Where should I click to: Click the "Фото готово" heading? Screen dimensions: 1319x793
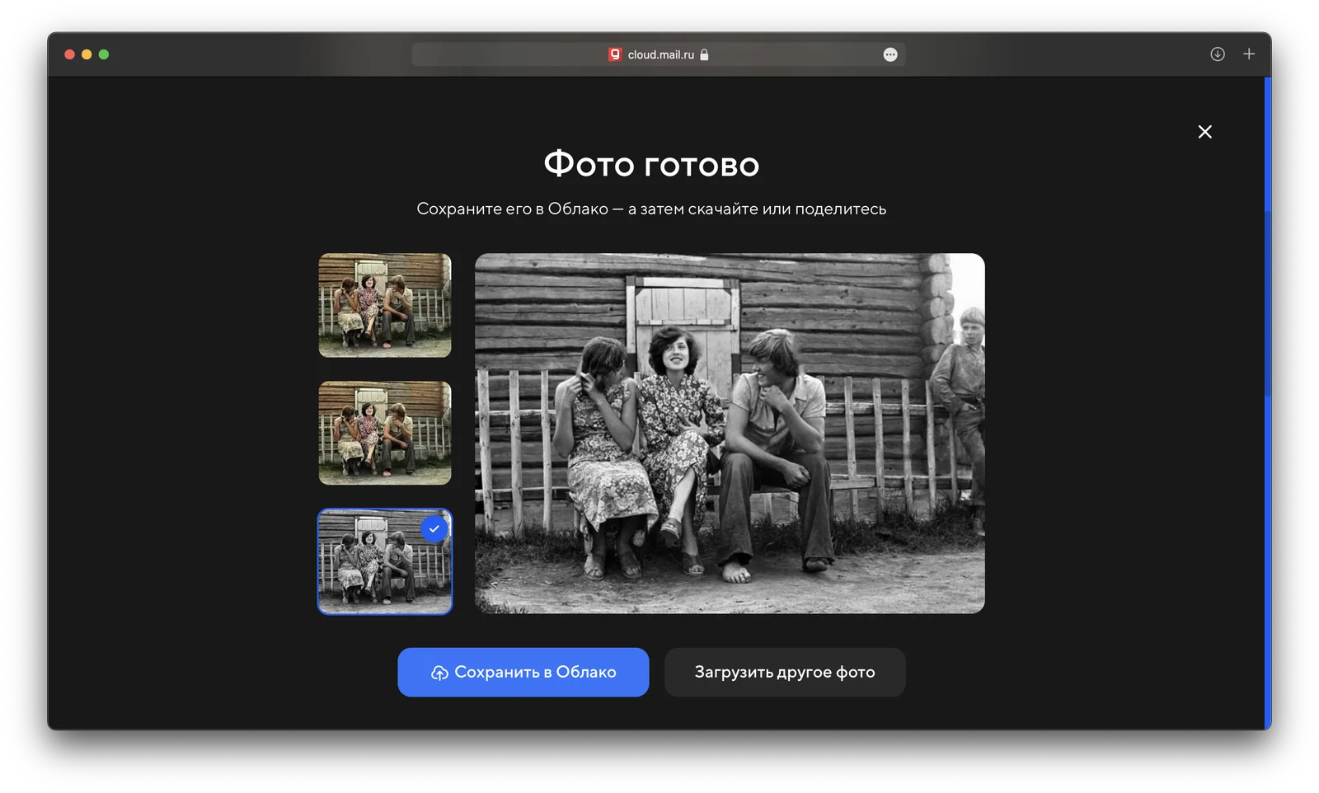651,164
